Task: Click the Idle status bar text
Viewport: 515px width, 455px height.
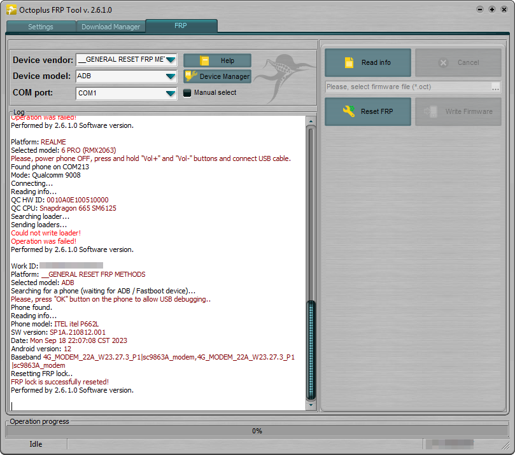Action: coord(36,444)
